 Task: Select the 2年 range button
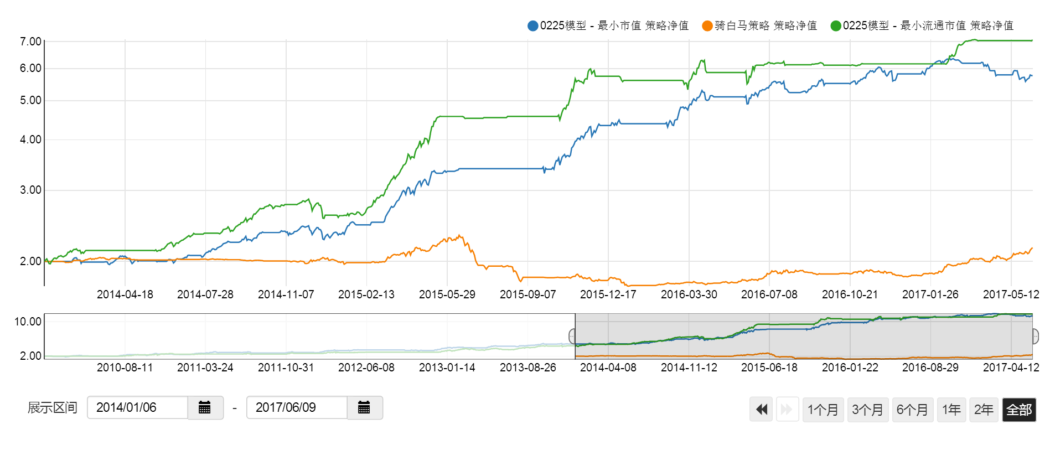984,410
